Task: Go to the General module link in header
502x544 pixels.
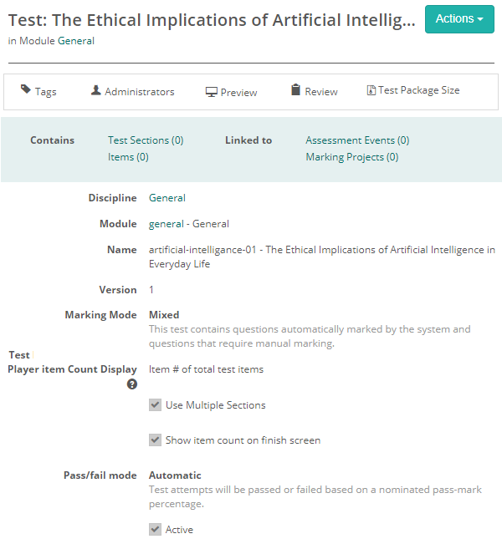Action: point(76,41)
